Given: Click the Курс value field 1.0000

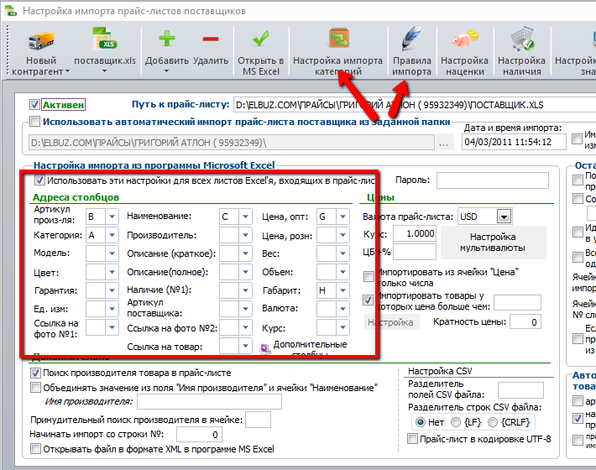Looking at the screenshot, I should click(x=415, y=233).
